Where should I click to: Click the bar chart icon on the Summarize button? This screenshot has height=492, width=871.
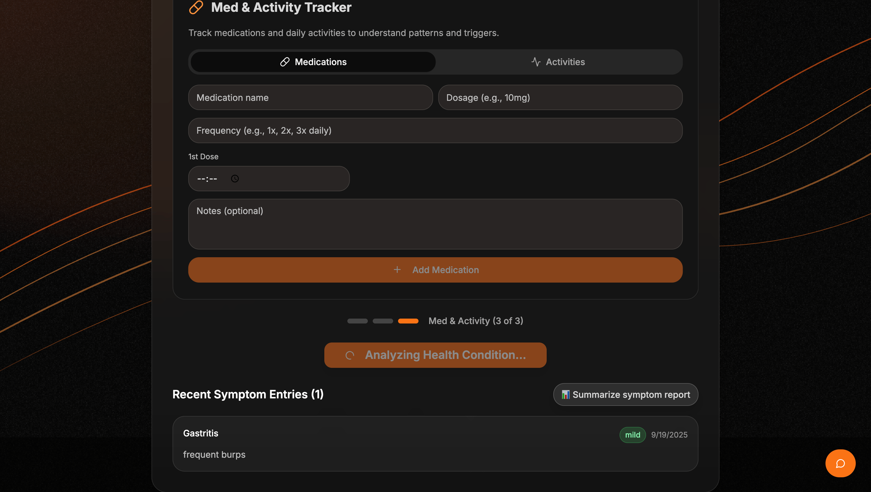tap(565, 394)
